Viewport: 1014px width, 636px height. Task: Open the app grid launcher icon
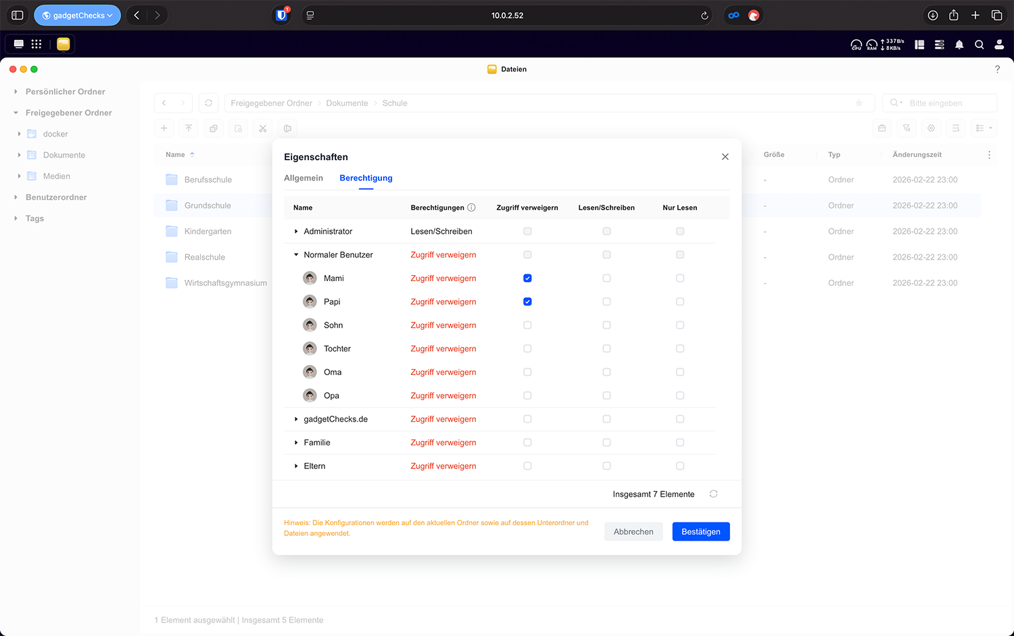(x=37, y=44)
